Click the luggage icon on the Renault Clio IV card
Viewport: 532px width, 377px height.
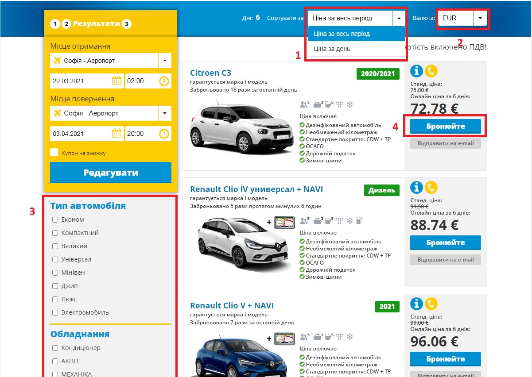318,220
